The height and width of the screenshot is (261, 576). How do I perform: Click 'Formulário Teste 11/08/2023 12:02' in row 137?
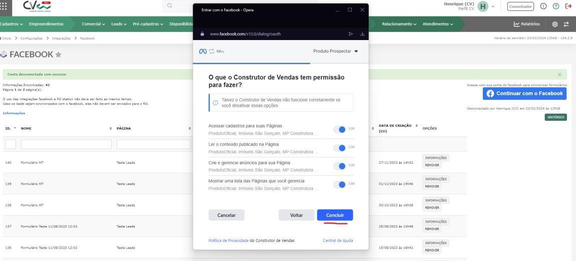(x=49, y=226)
